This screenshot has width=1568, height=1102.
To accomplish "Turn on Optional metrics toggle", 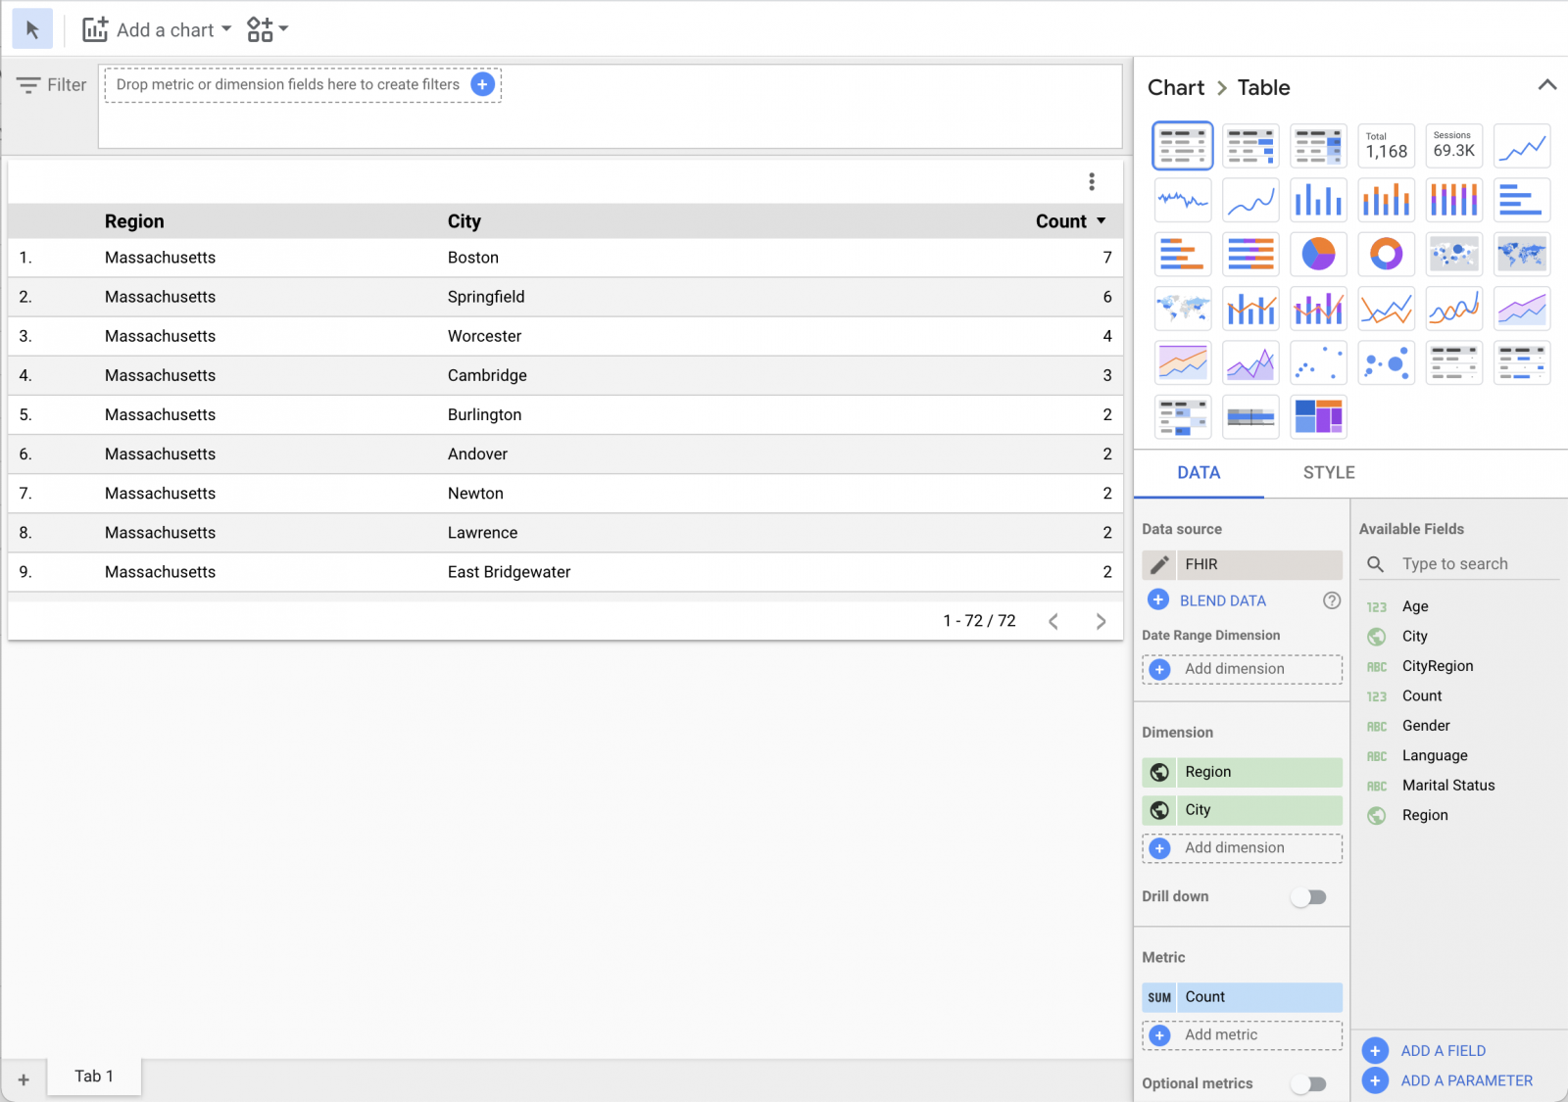I will (x=1308, y=1083).
